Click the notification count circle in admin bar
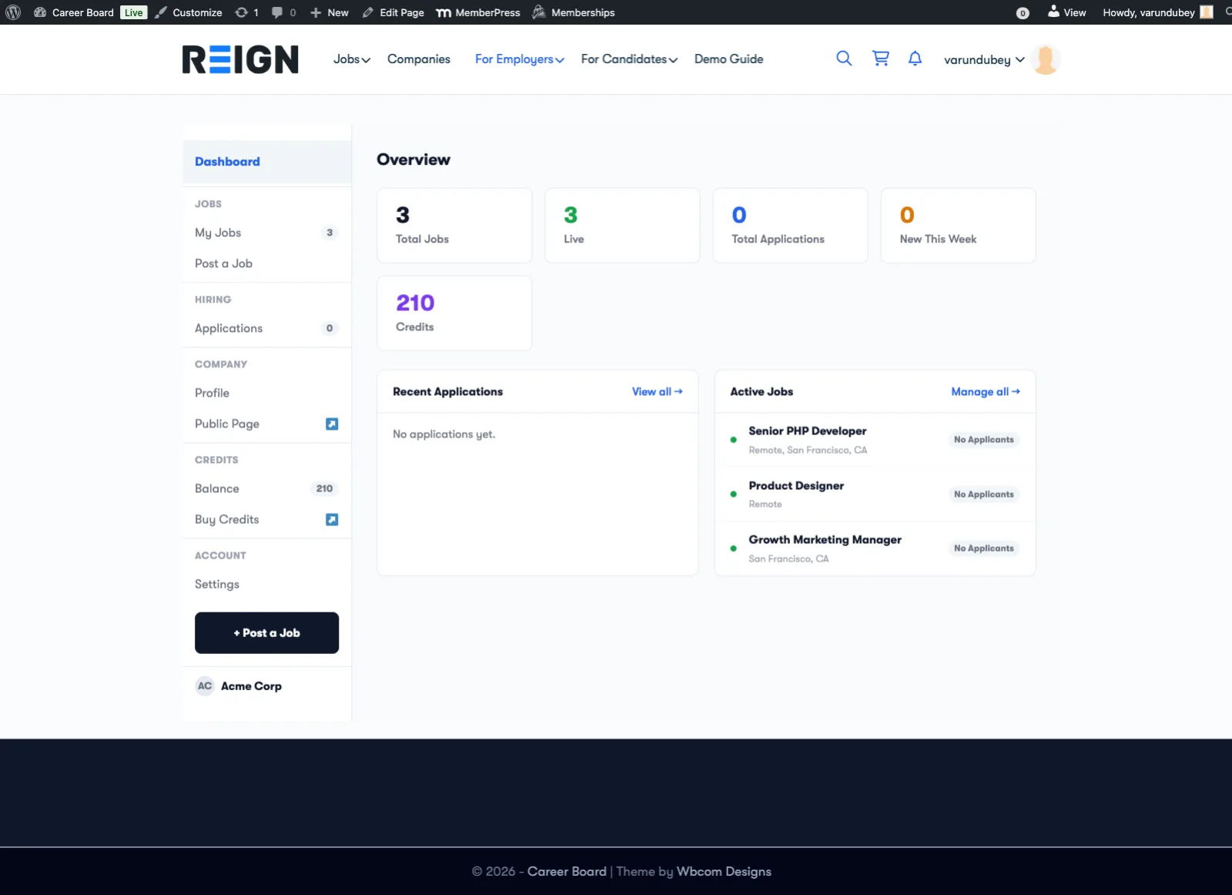The width and height of the screenshot is (1232, 895). pos(1023,13)
